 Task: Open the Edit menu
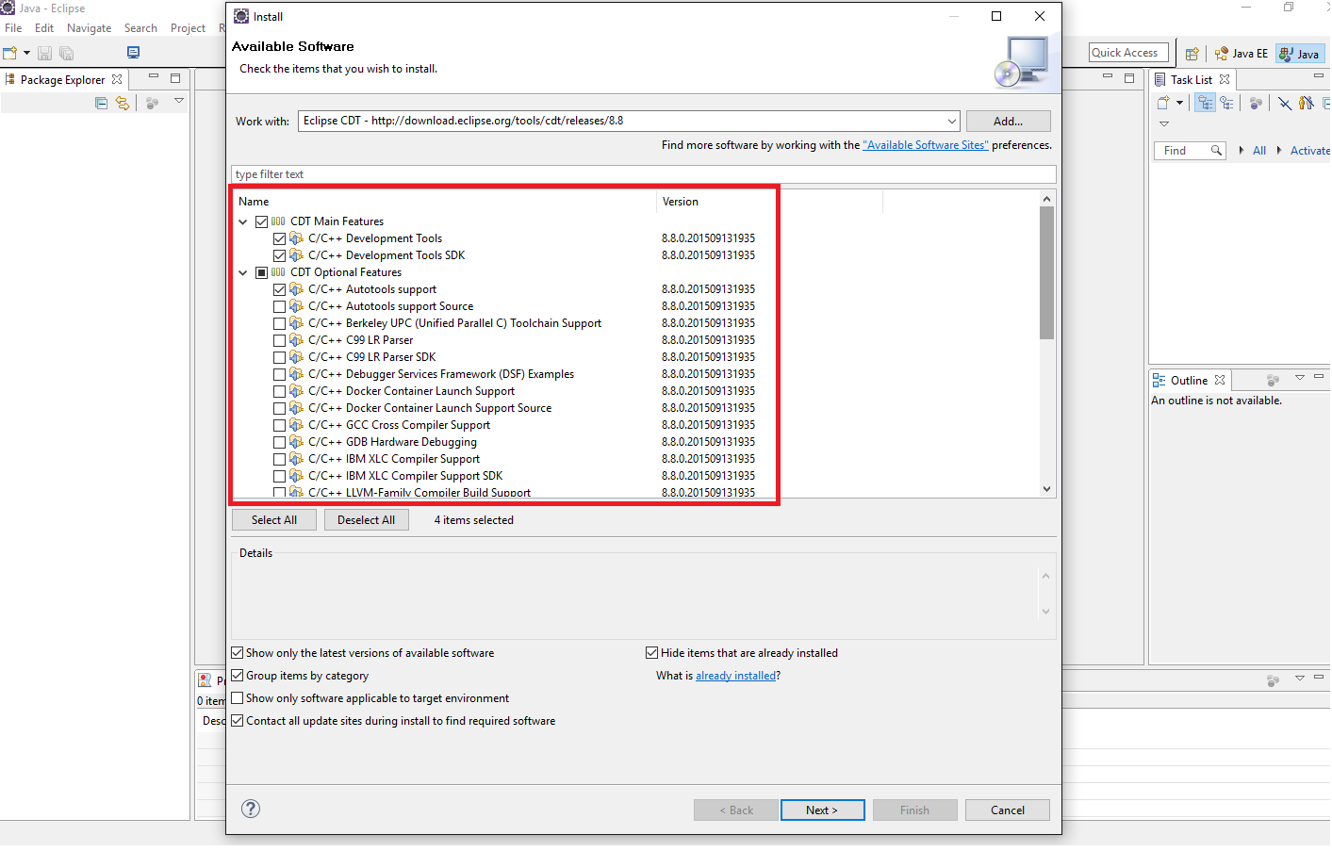coord(44,28)
